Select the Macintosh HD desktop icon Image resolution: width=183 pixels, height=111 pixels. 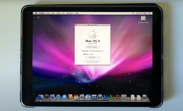pyautogui.click(x=143, y=20)
